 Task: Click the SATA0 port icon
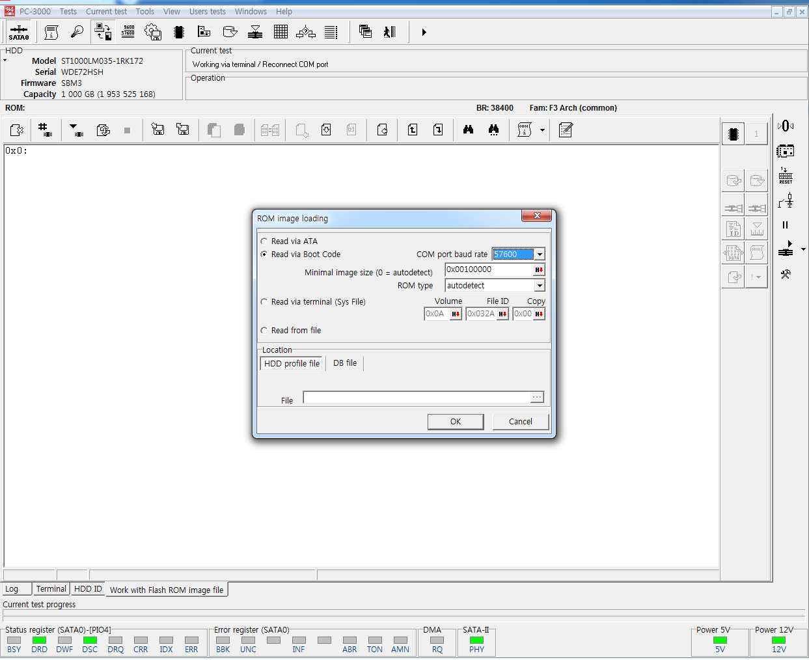(x=19, y=32)
